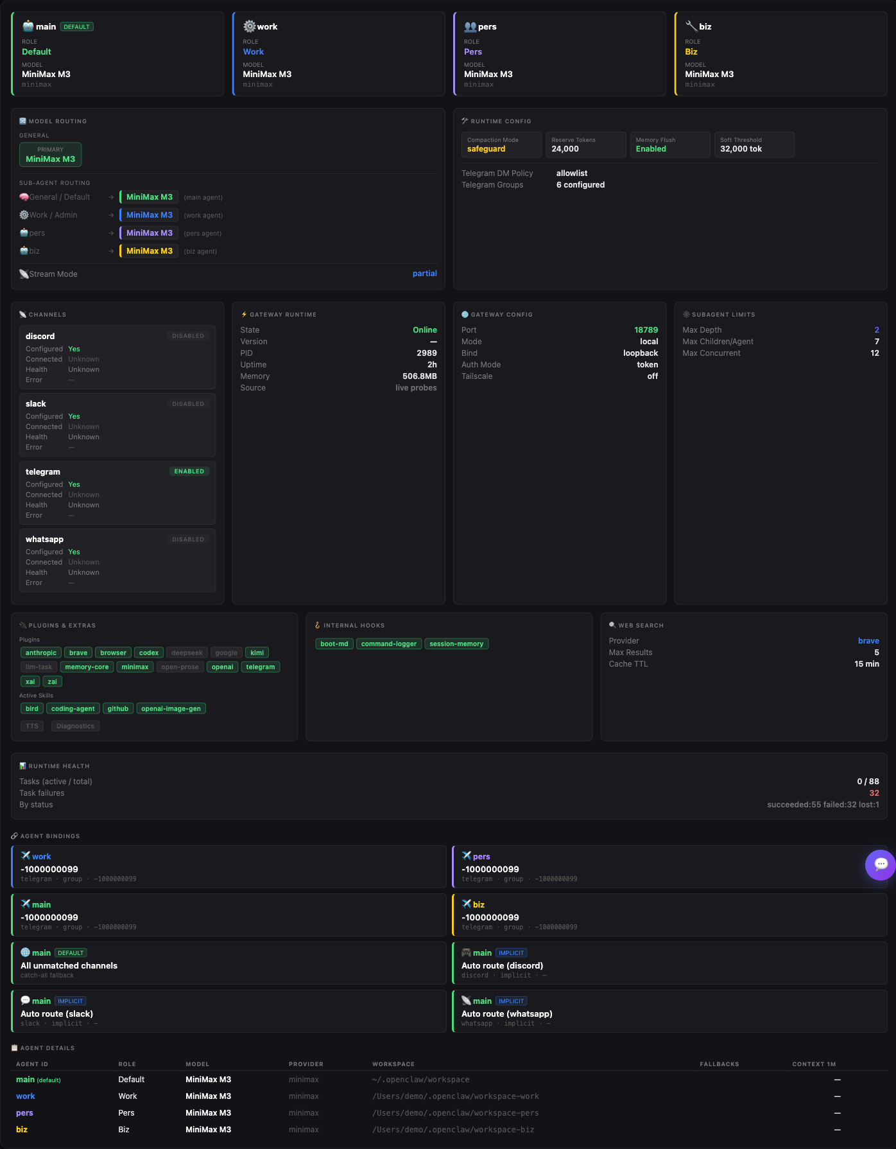This screenshot has height=1149, width=896.
Task: Click the work agent gear icon
Action: pyautogui.click(x=249, y=26)
